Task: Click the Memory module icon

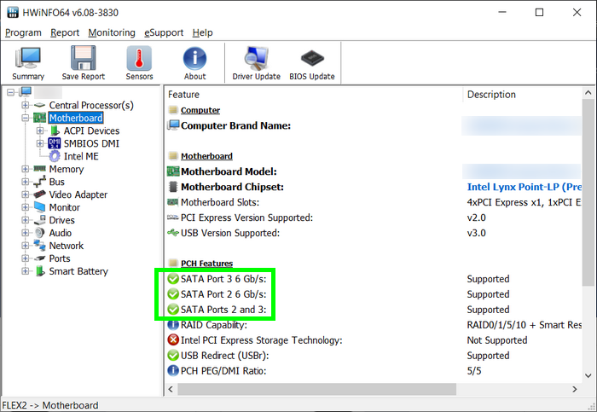Action: (39, 169)
